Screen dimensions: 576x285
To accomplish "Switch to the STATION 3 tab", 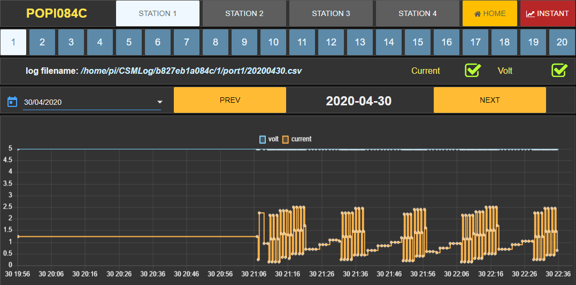I will tap(331, 13).
